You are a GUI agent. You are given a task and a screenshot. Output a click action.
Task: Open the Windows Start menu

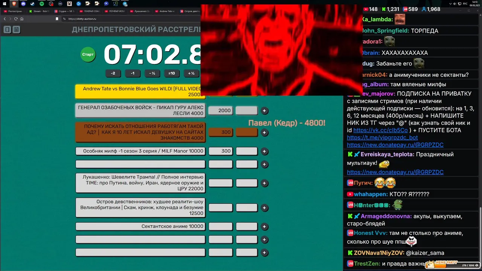pos(5,3)
